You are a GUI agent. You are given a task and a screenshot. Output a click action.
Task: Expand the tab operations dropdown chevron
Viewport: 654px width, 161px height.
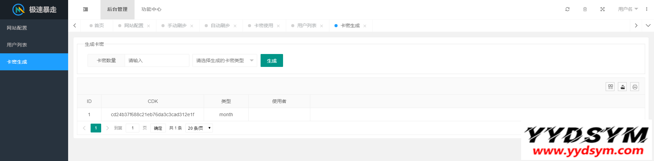tap(648, 25)
